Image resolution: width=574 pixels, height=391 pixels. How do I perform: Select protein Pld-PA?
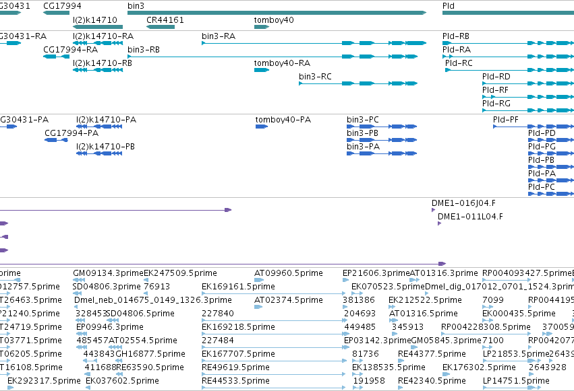point(551,180)
